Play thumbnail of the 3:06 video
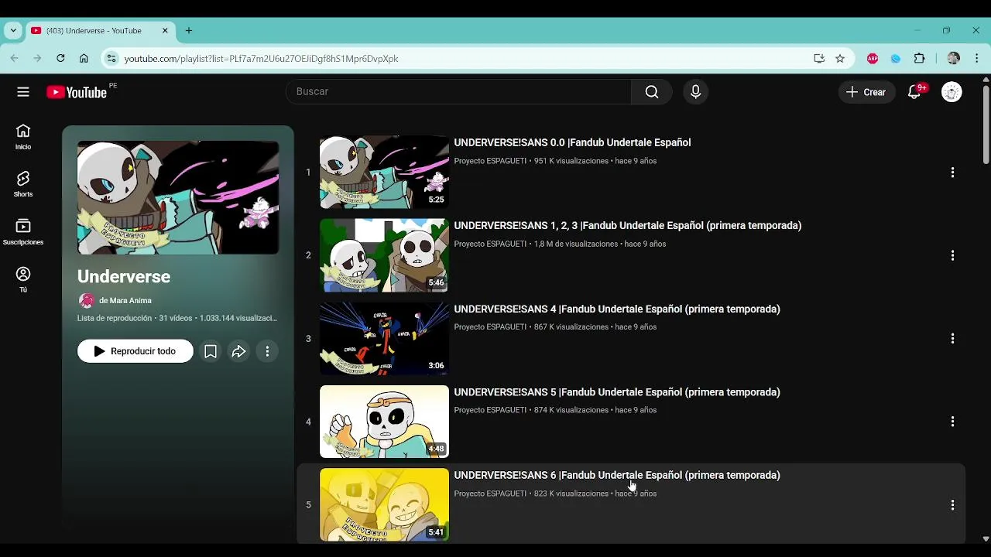 (x=384, y=339)
